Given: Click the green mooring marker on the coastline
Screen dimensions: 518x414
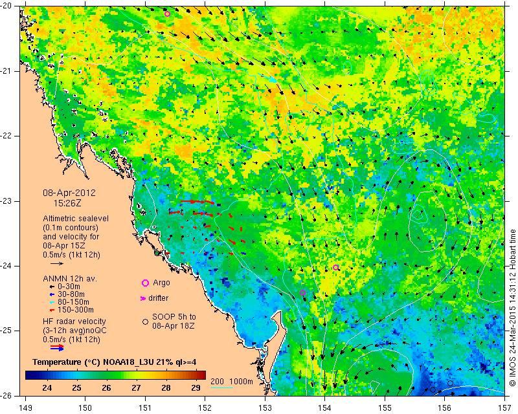Looking at the screenshot, I should 157,253.
